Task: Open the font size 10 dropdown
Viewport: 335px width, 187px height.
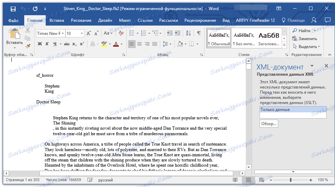Action: click(82, 33)
